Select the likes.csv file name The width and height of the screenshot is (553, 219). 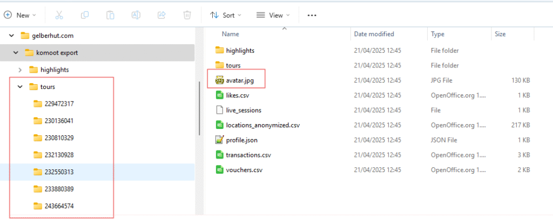point(238,95)
